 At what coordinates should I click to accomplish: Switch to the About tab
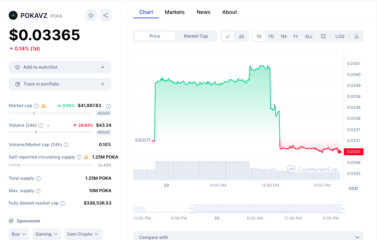229,12
